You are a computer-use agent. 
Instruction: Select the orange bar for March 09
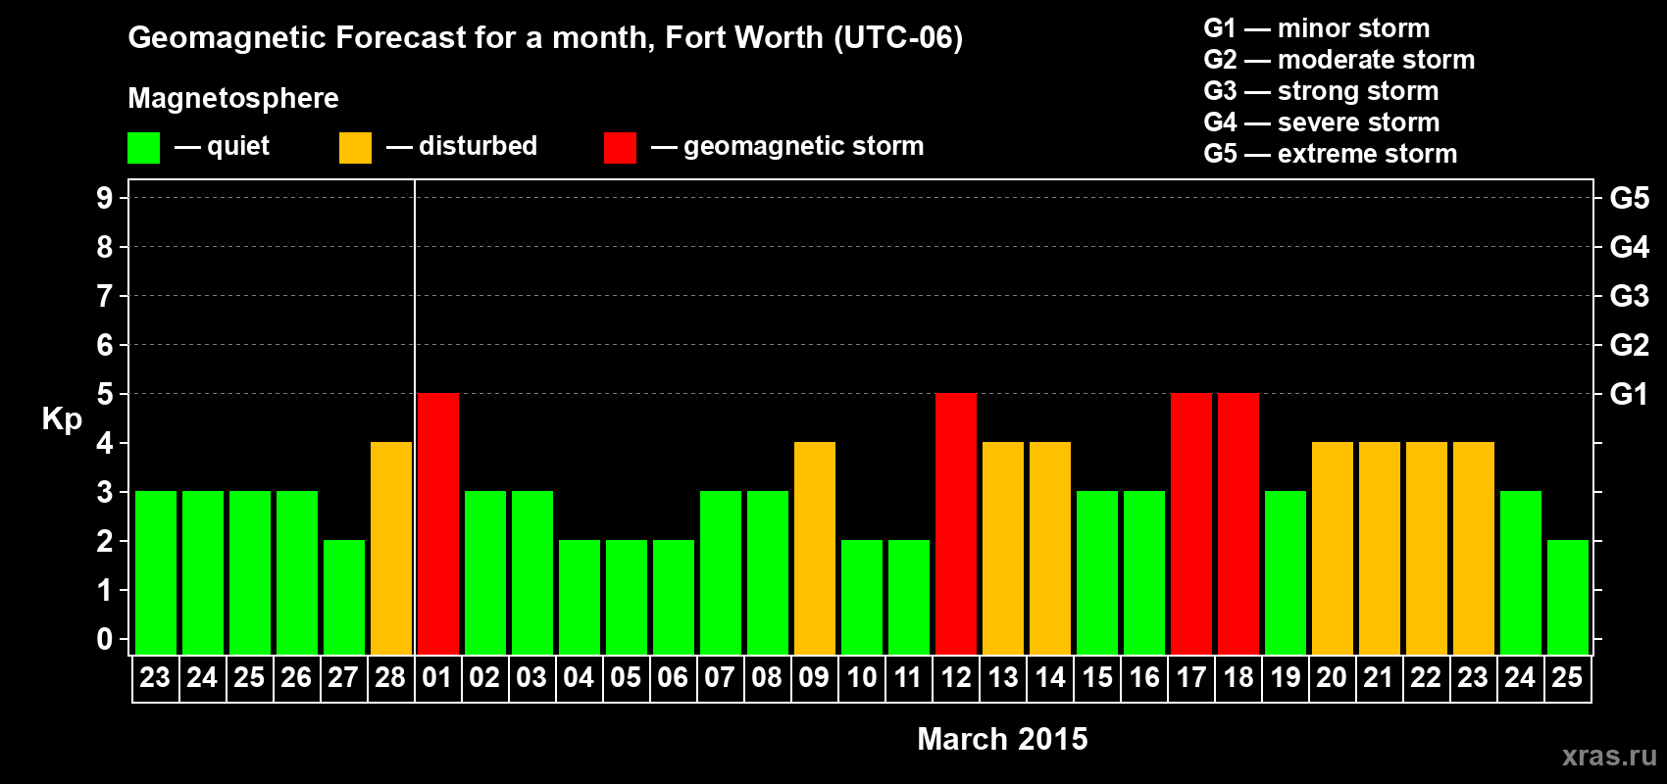coord(815,548)
